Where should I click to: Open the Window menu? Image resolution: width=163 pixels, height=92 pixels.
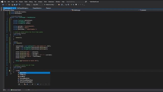tap(58, 2)
